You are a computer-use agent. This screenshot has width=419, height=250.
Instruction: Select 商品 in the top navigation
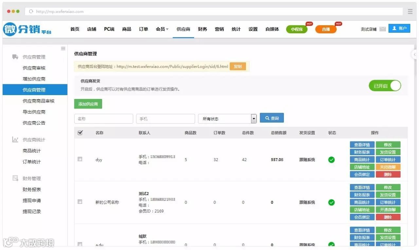127,29
